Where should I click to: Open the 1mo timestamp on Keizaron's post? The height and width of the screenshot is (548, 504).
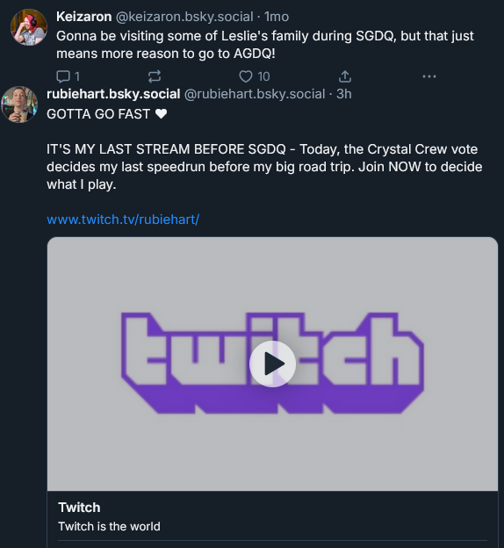pyautogui.click(x=277, y=17)
